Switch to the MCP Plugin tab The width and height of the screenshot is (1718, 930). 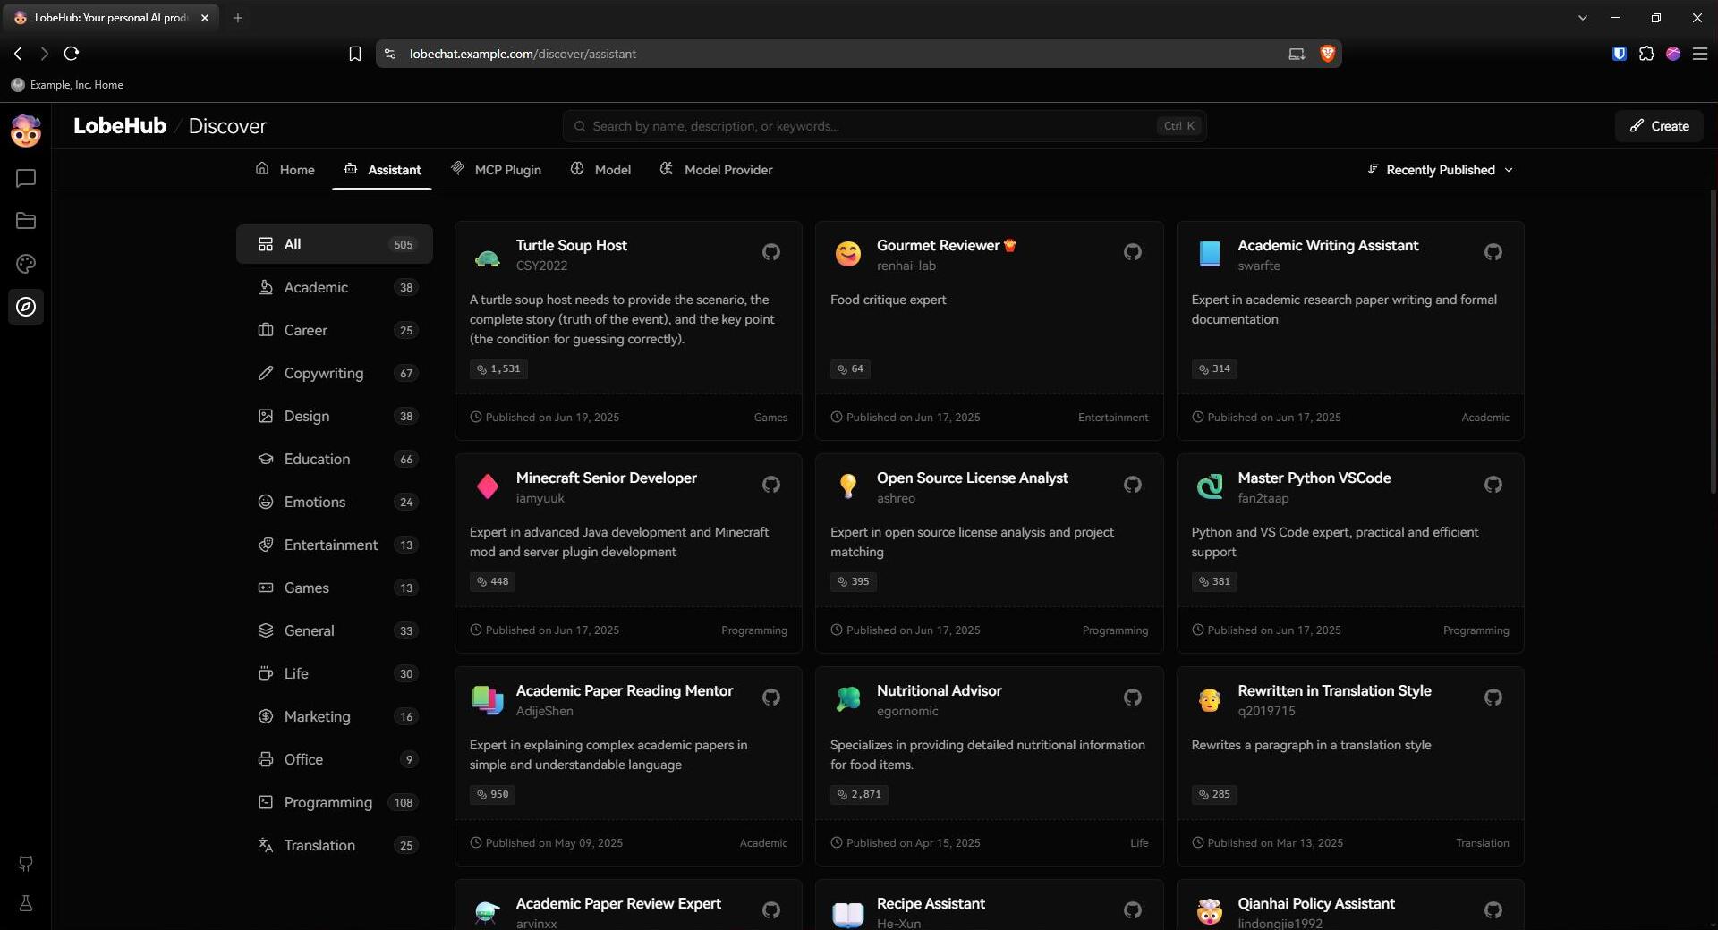497,170
